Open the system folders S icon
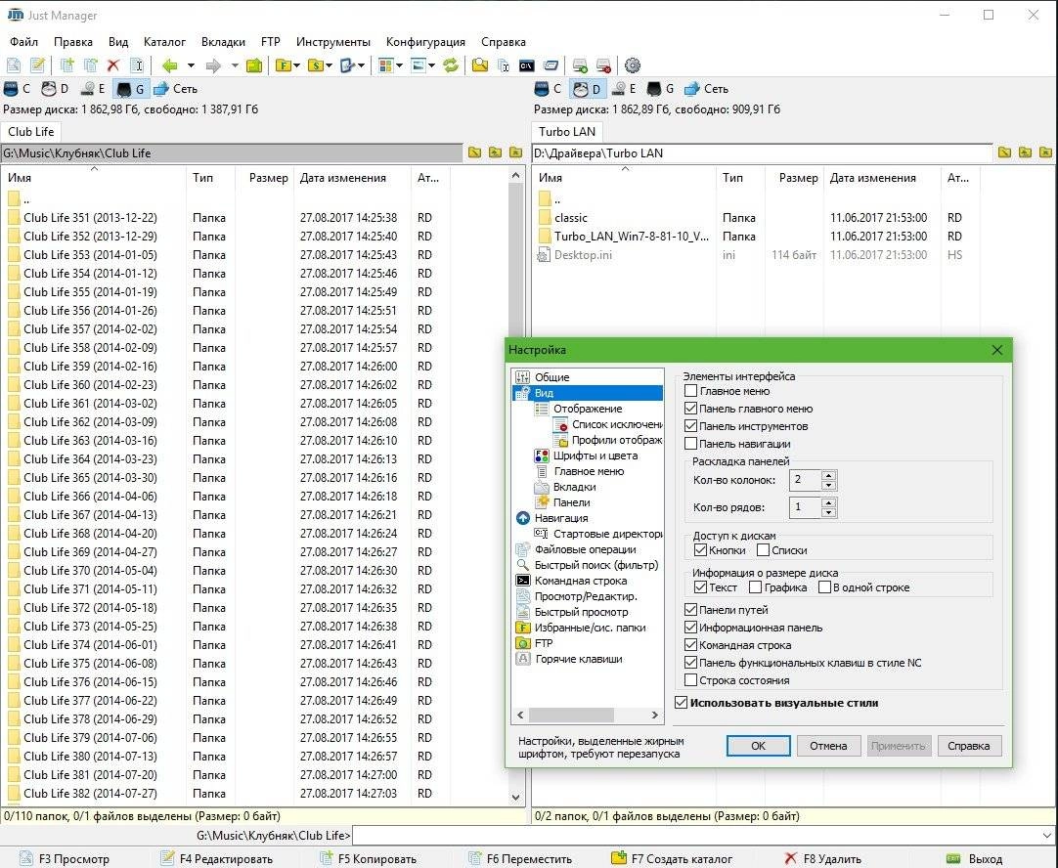This screenshot has width=1058, height=868. [316, 65]
